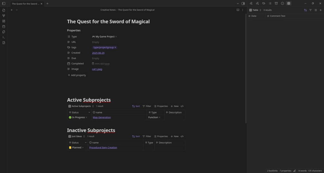The height and width of the screenshot is (173, 324).
Task: Open the Just Ideas view selector
Action: pyautogui.click(x=77, y=137)
